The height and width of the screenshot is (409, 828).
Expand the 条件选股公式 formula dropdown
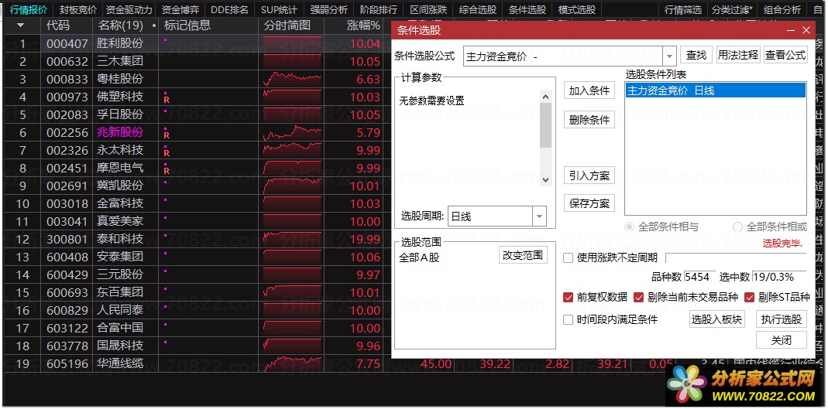click(669, 56)
